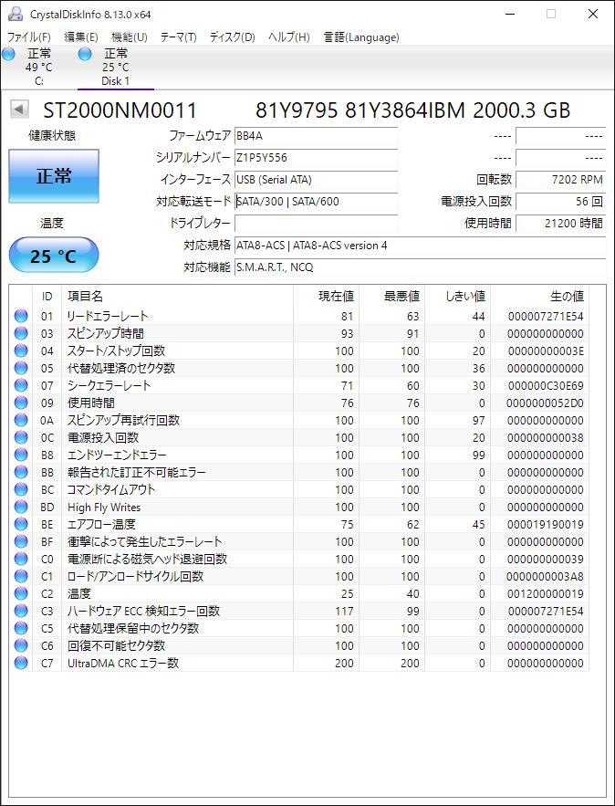The width and height of the screenshot is (615, 806).
Task: Click the status icon for シークエラーレート row
Action: pyautogui.click(x=21, y=385)
